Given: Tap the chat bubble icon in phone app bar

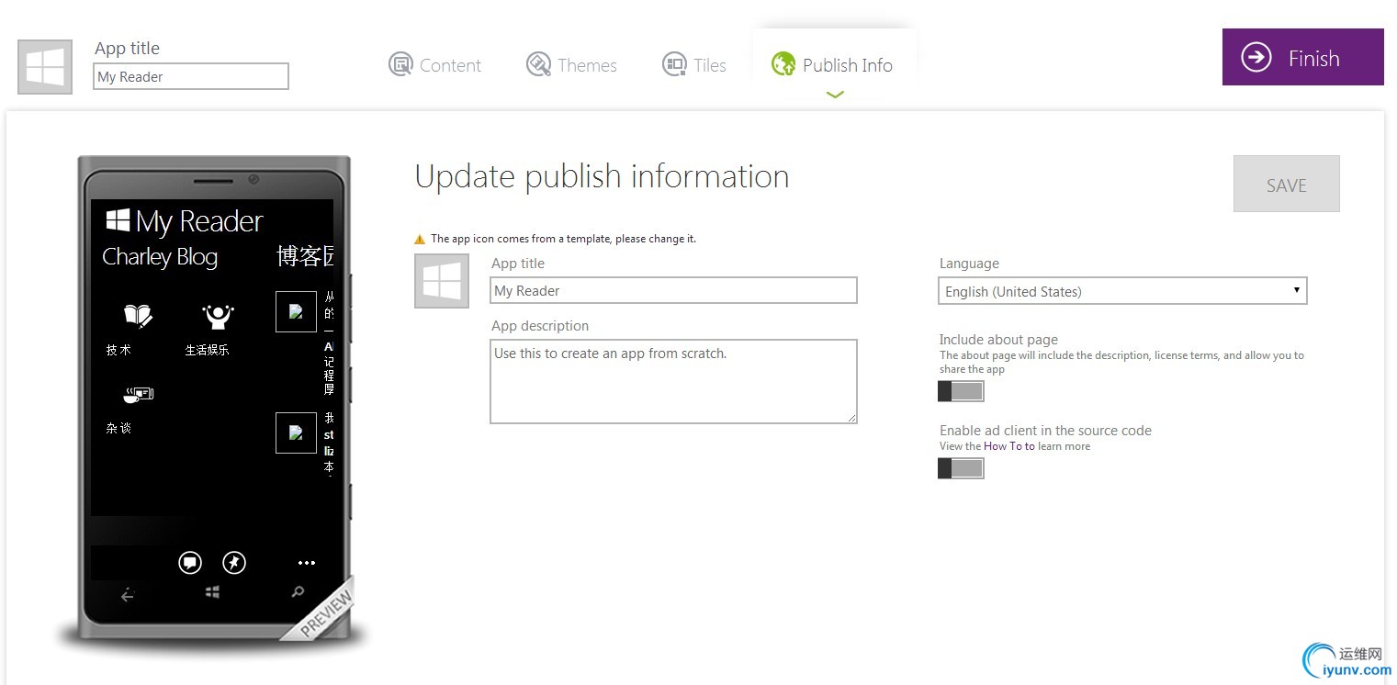Looking at the screenshot, I should [x=190, y=563].
